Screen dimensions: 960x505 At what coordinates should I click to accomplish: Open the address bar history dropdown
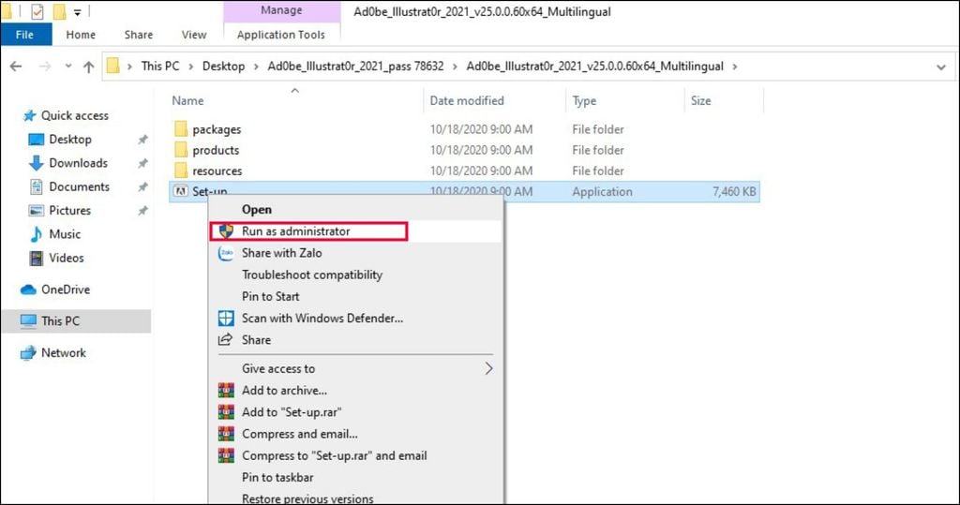click(941, 67)
